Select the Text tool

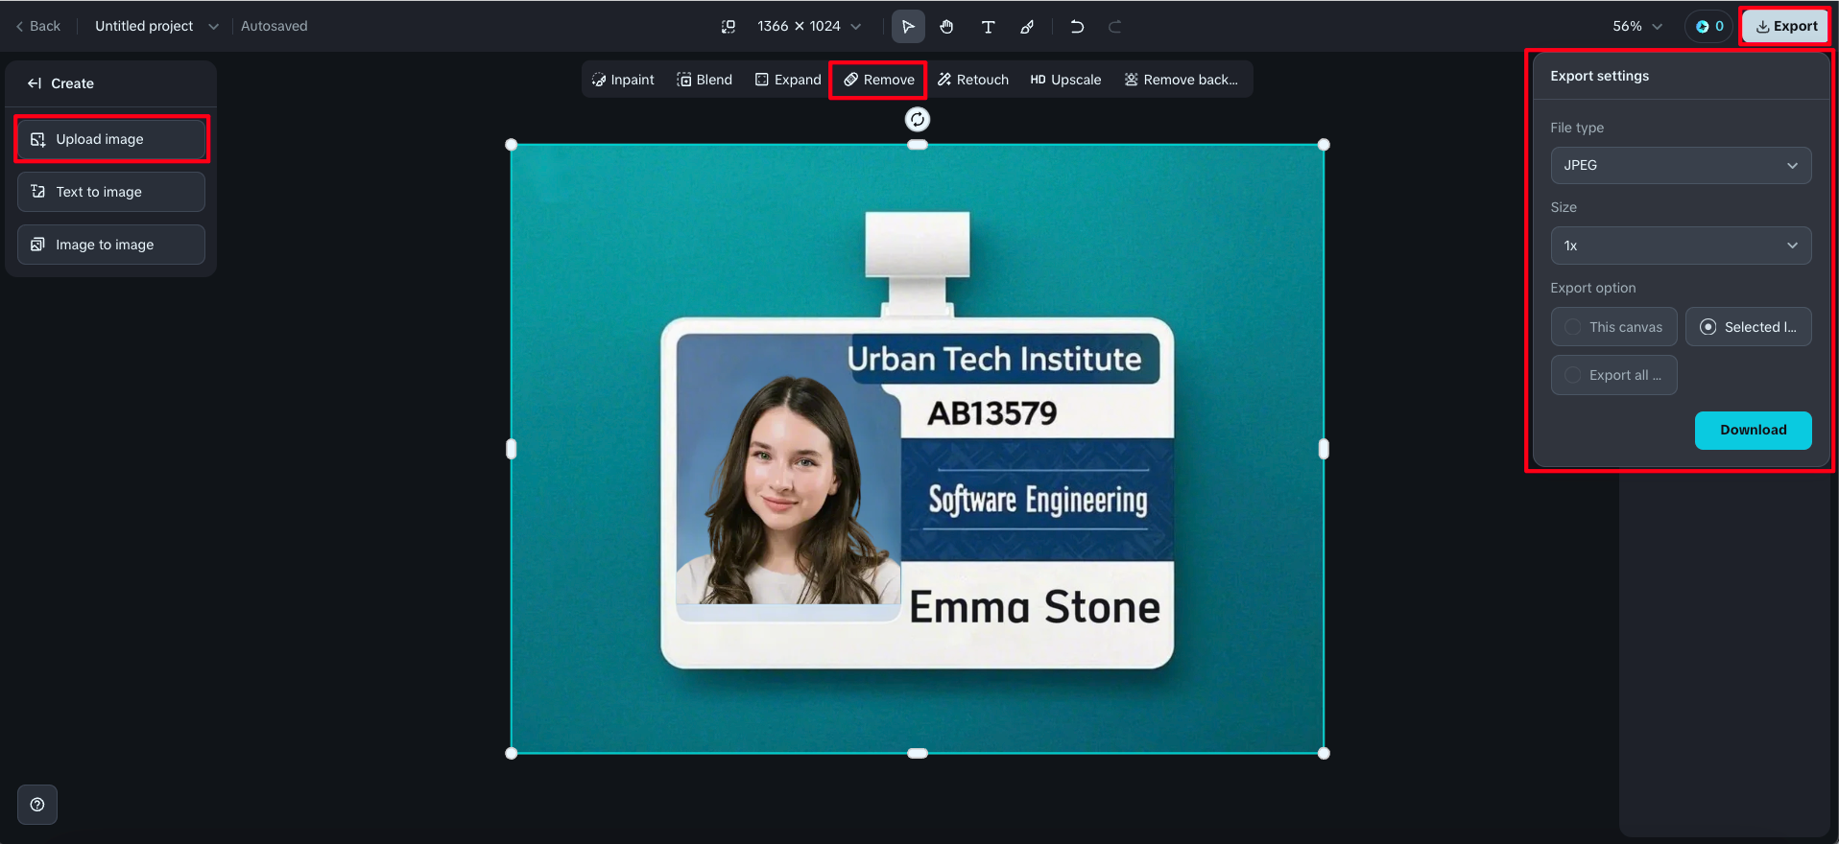pos(988,27)
